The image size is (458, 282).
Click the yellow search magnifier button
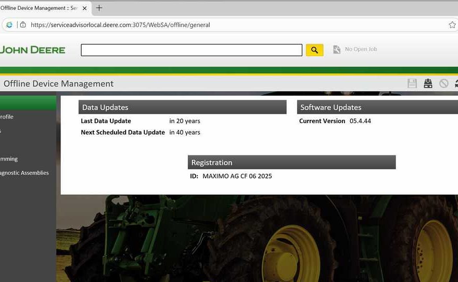click(x=314, y=50)
